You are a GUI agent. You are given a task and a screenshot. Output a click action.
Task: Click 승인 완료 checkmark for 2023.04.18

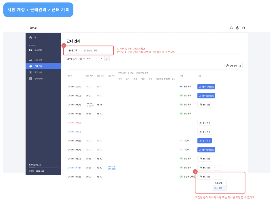pyautogui.click(x=181, y=105)
